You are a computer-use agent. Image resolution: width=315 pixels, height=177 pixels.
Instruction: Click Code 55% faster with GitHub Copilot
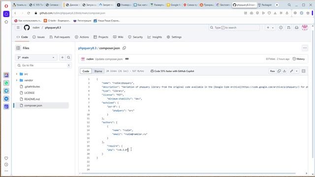(x=172, y=71)
